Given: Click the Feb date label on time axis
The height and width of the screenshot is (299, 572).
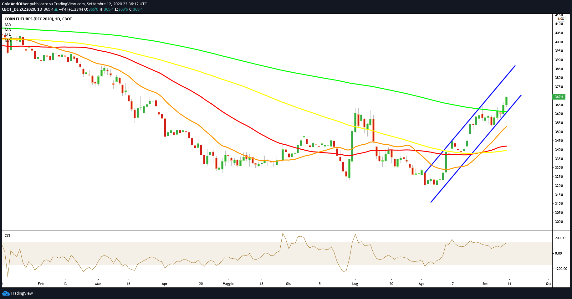Looking at the screenshot, I should coord(41,284).
